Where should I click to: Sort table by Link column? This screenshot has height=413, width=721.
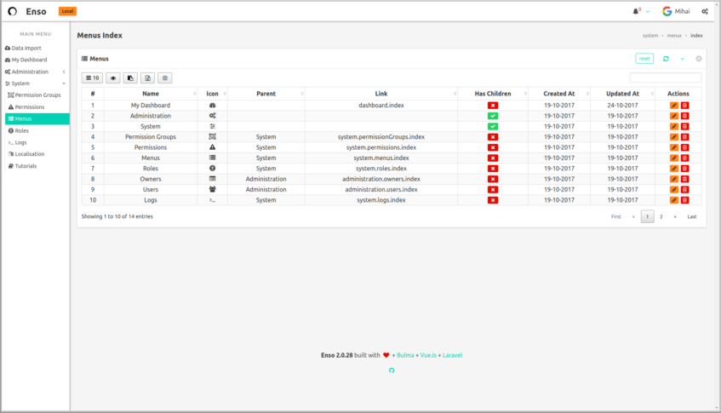[x=381, y=94]
